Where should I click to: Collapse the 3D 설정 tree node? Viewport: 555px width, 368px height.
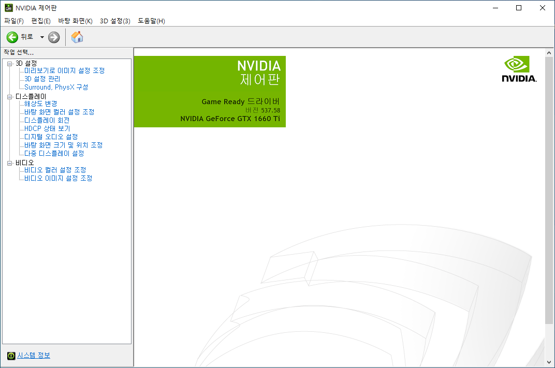pos(9,64)
